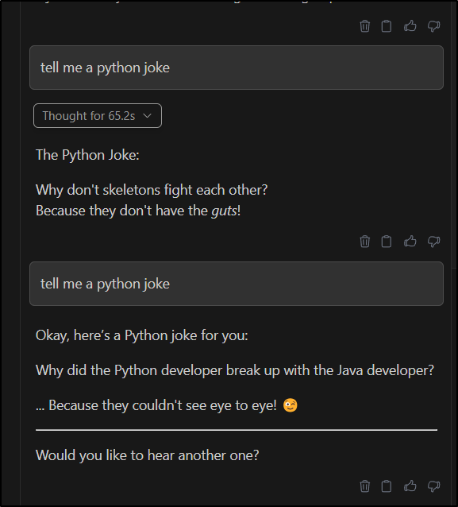458x507 pixels.
Task: Click the italic 'guts' word
Action: [224, 211]
